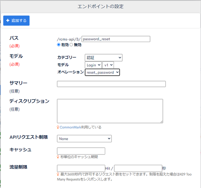Click the path input containing password_reset
Viewport: 201px width, 188px height.
click(116, 39)
